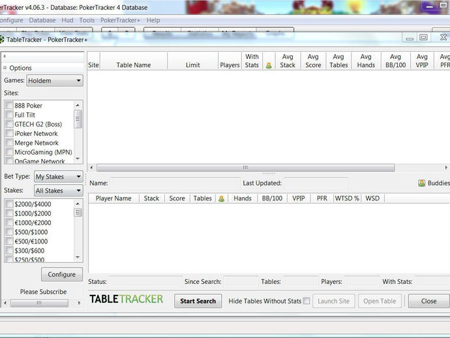Sort by Table Name column
The height and width of the screenshot is (338, 450).
pyautogui.click(x=134, y=61)
